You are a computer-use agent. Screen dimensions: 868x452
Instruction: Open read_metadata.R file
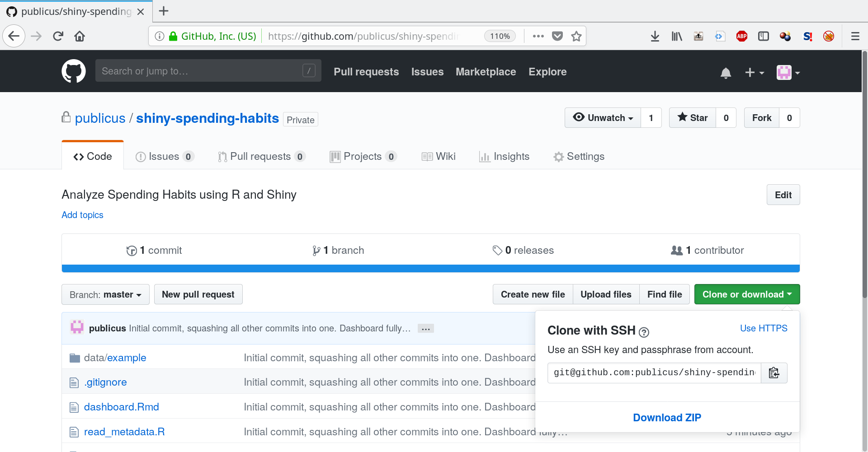pos(124,432)
